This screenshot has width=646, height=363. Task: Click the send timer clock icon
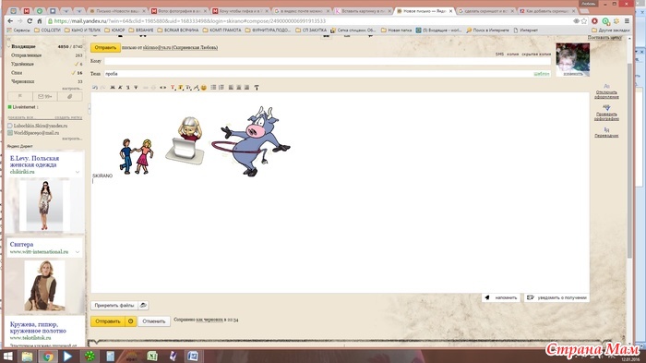[x=131, y=321]
